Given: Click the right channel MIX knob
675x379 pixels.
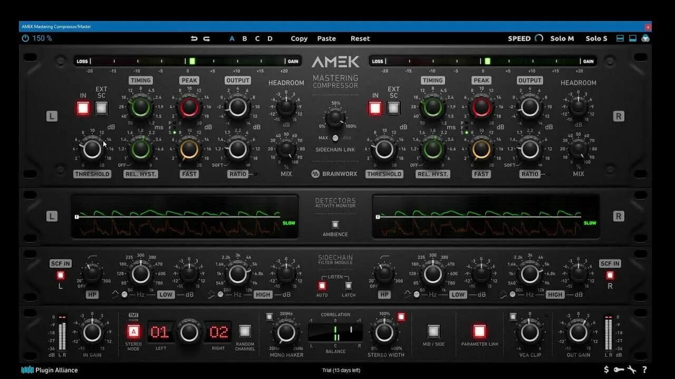Looking at the screenshot, I should pos(578,149).
